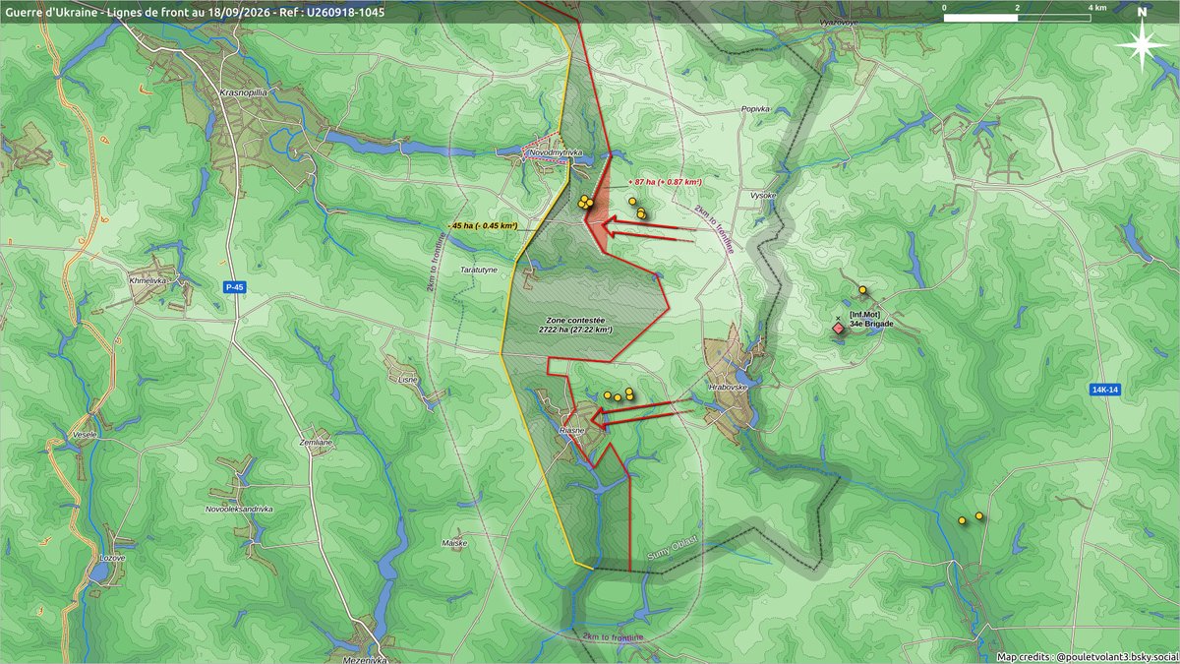This screenshot has width=1180, height=664.
Task: Click the Novooleksandrivka label
Action: pyautogui.click(x=239, y=509)
